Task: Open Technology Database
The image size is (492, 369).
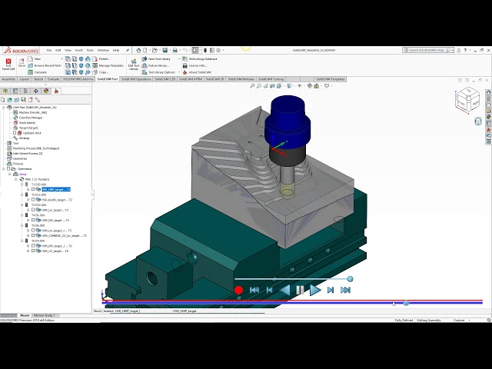Action: pyautogui.click(x=200, y=58)
